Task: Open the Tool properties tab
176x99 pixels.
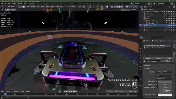Action: [141, 42]
